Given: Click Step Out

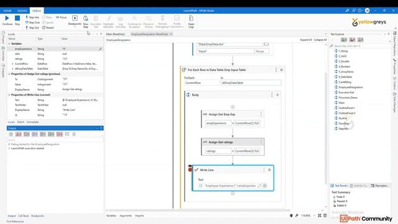Looking at the screenshot, I should 32,27.
